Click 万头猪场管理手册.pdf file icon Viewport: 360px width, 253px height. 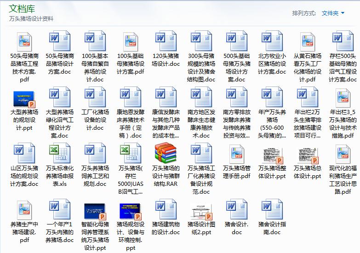[236, 154]
